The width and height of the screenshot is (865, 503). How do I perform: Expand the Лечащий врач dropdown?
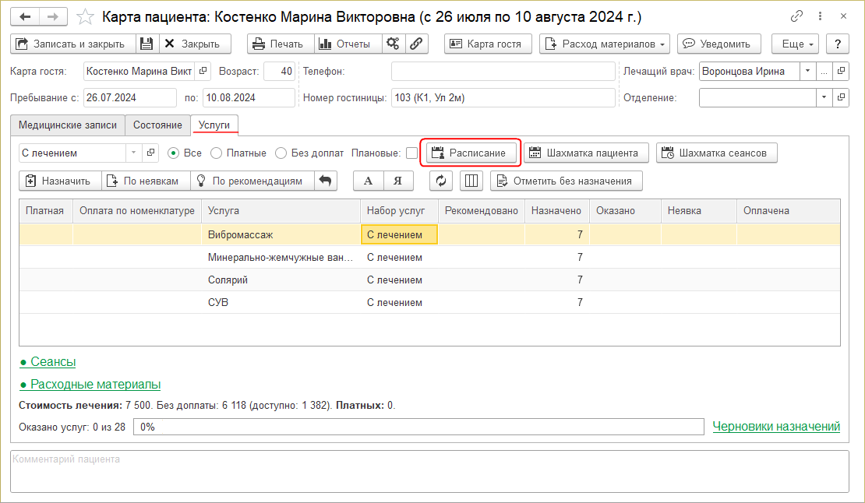click(x=807, y=72)
